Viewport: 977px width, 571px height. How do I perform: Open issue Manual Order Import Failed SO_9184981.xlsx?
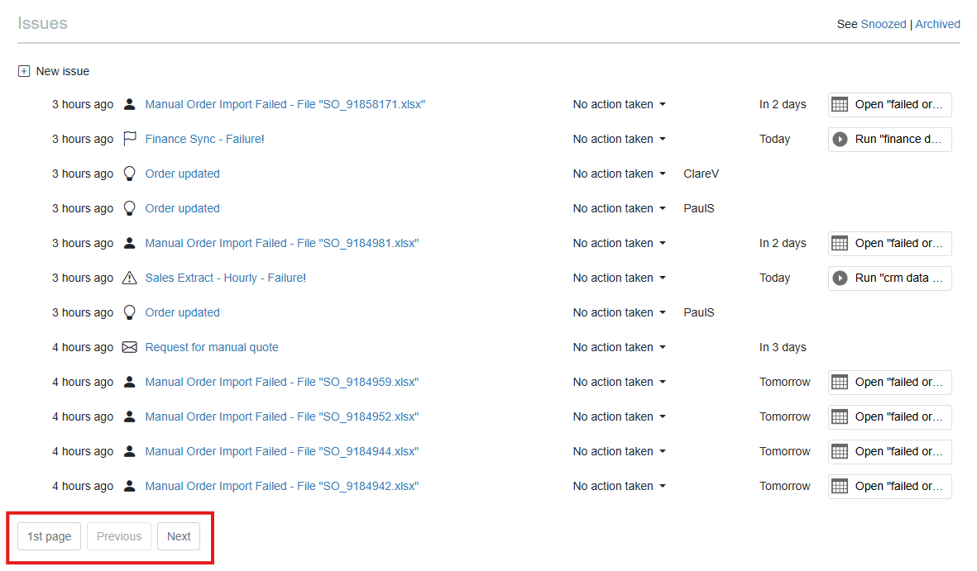click(281, 243)
